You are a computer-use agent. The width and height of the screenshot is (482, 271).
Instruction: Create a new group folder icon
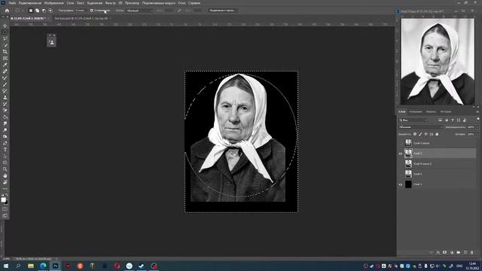point(459,252)
